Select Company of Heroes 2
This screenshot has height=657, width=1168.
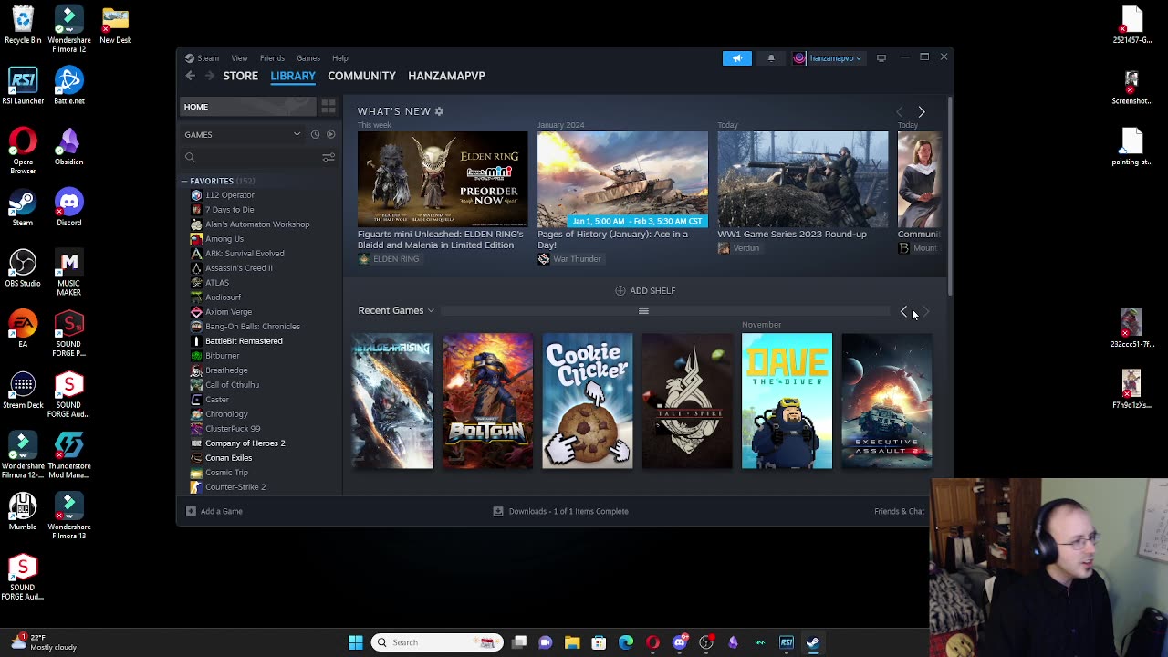pyautogui.click(x=245, y=443)
